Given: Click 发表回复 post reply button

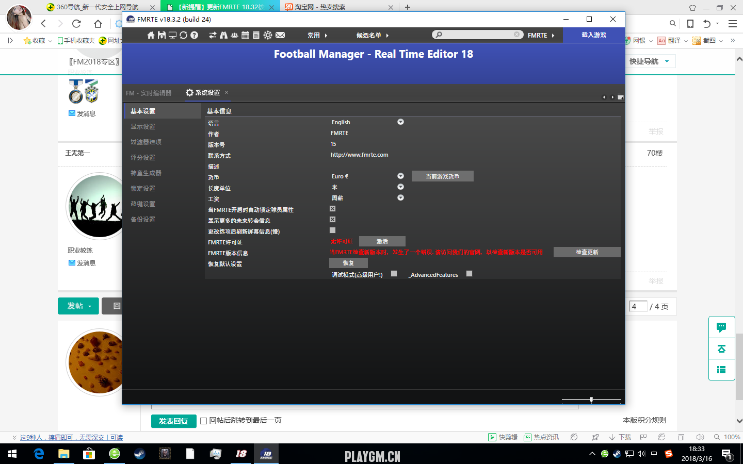Looking at the screenshot, I should point(174,421).
